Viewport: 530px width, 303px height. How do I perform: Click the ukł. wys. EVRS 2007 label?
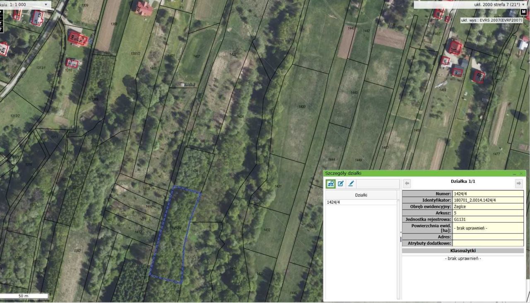point(491,19)
